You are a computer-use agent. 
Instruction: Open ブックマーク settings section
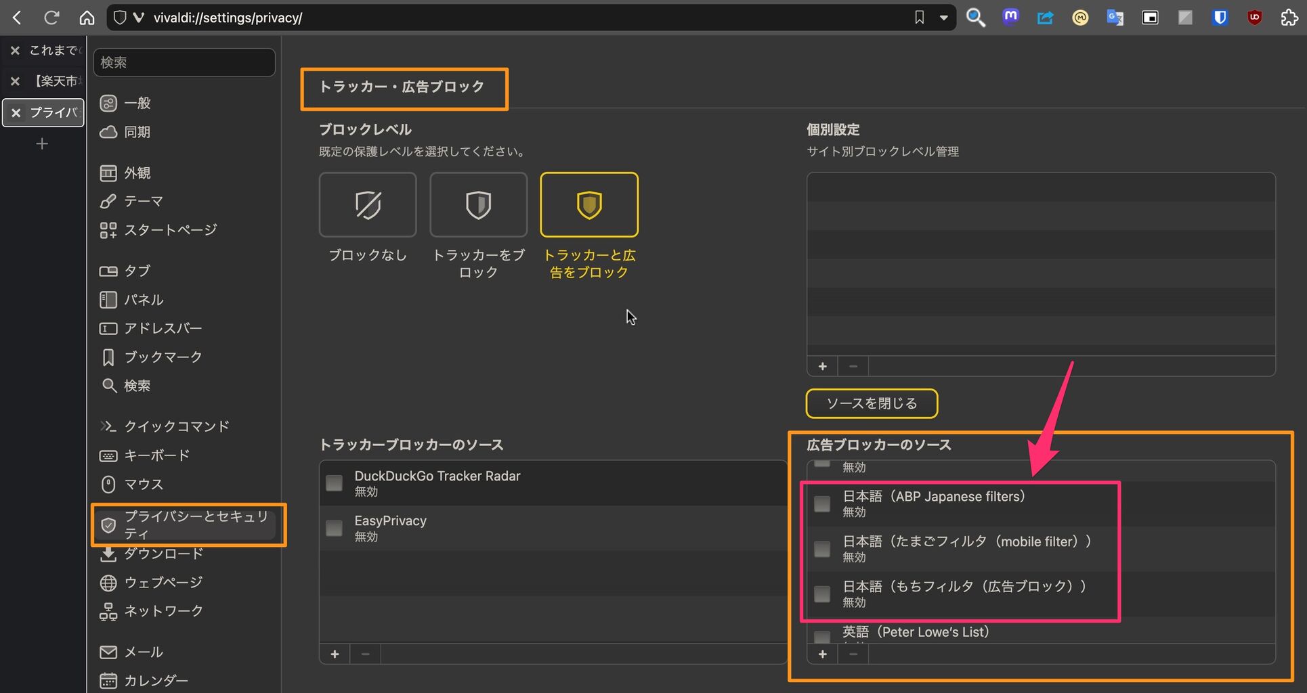(x=151, y=357)
